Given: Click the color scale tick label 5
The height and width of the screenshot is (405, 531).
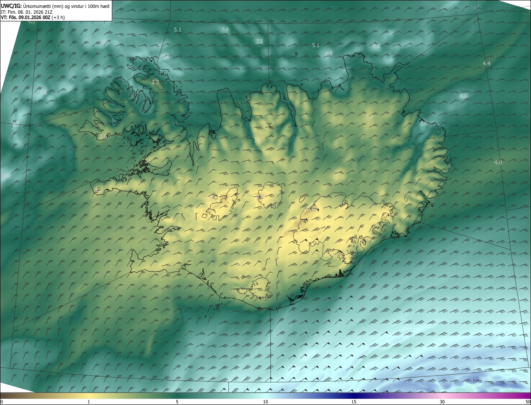Looking at the screenshot, I should pyautogui.click(x=177, y=402).
